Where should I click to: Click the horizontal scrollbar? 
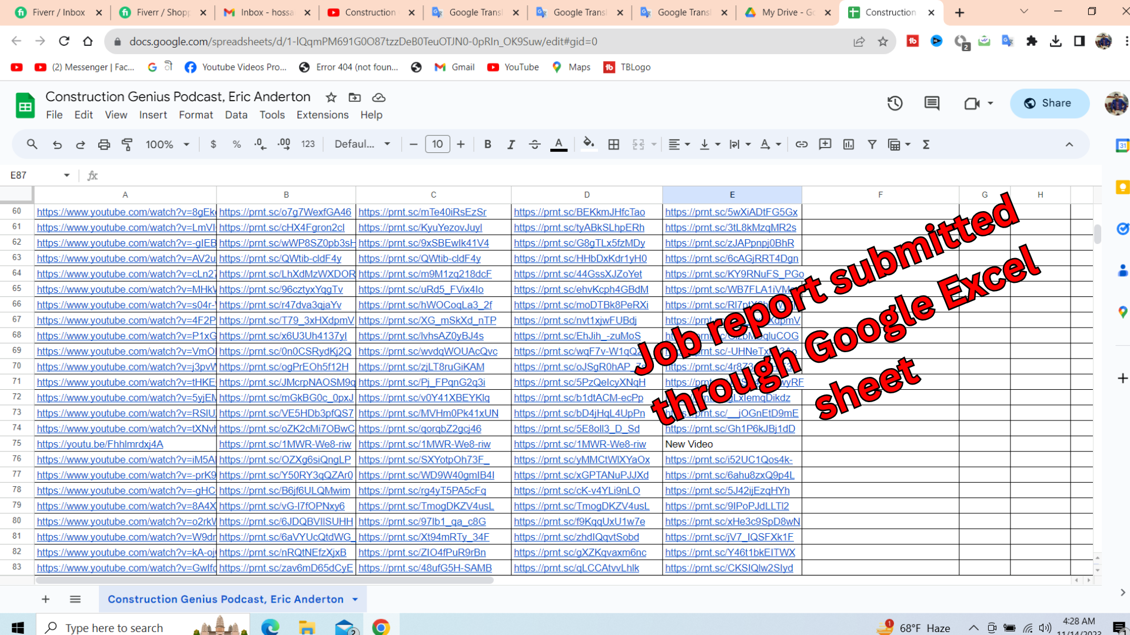pyautogui.click(x=264, y=580)
